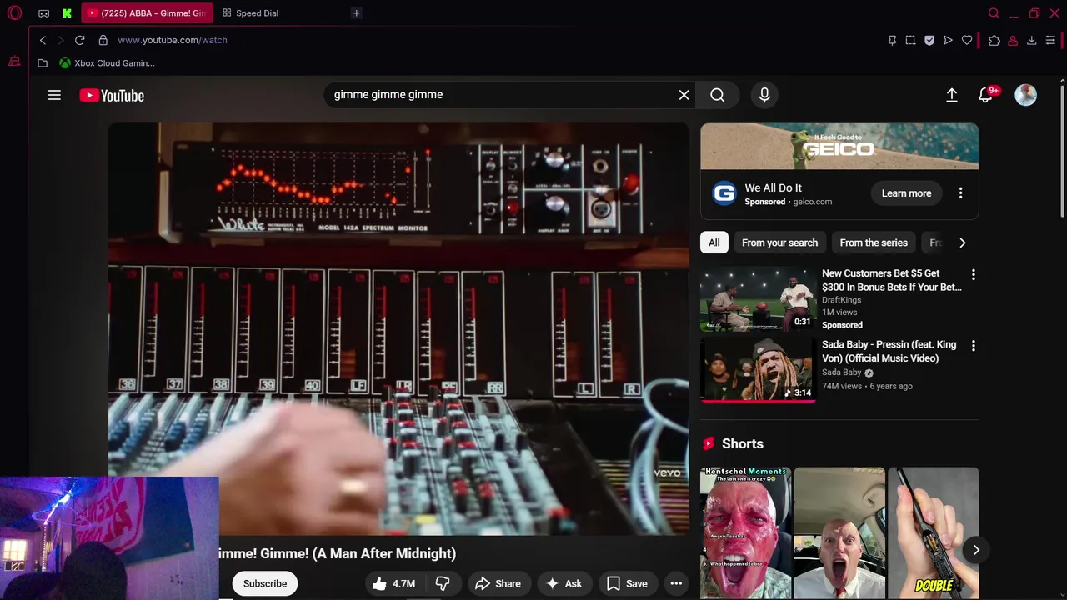Start voice search with microphone

click(764, 95)
